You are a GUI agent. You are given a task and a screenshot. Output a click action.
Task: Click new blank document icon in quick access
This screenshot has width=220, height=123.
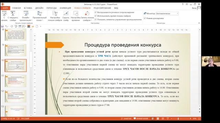[x=37, y=26]
